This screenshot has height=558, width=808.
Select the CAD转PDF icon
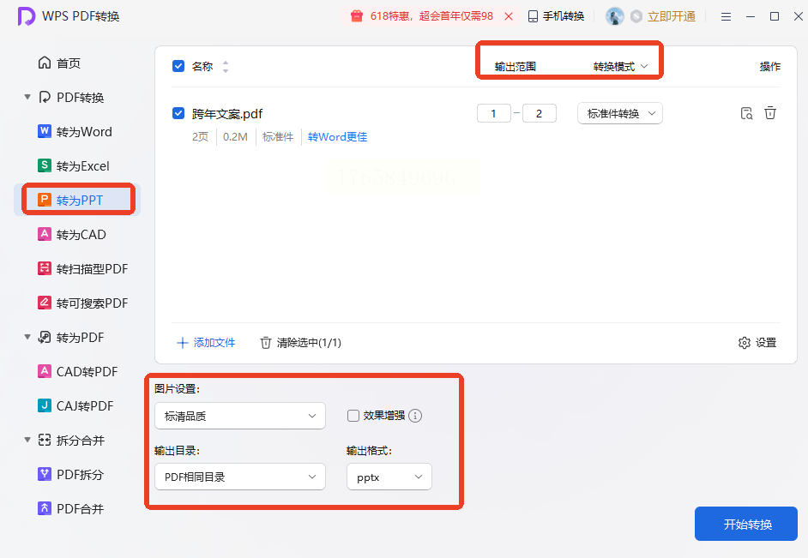pyautogui.click(x=45, y=371)
